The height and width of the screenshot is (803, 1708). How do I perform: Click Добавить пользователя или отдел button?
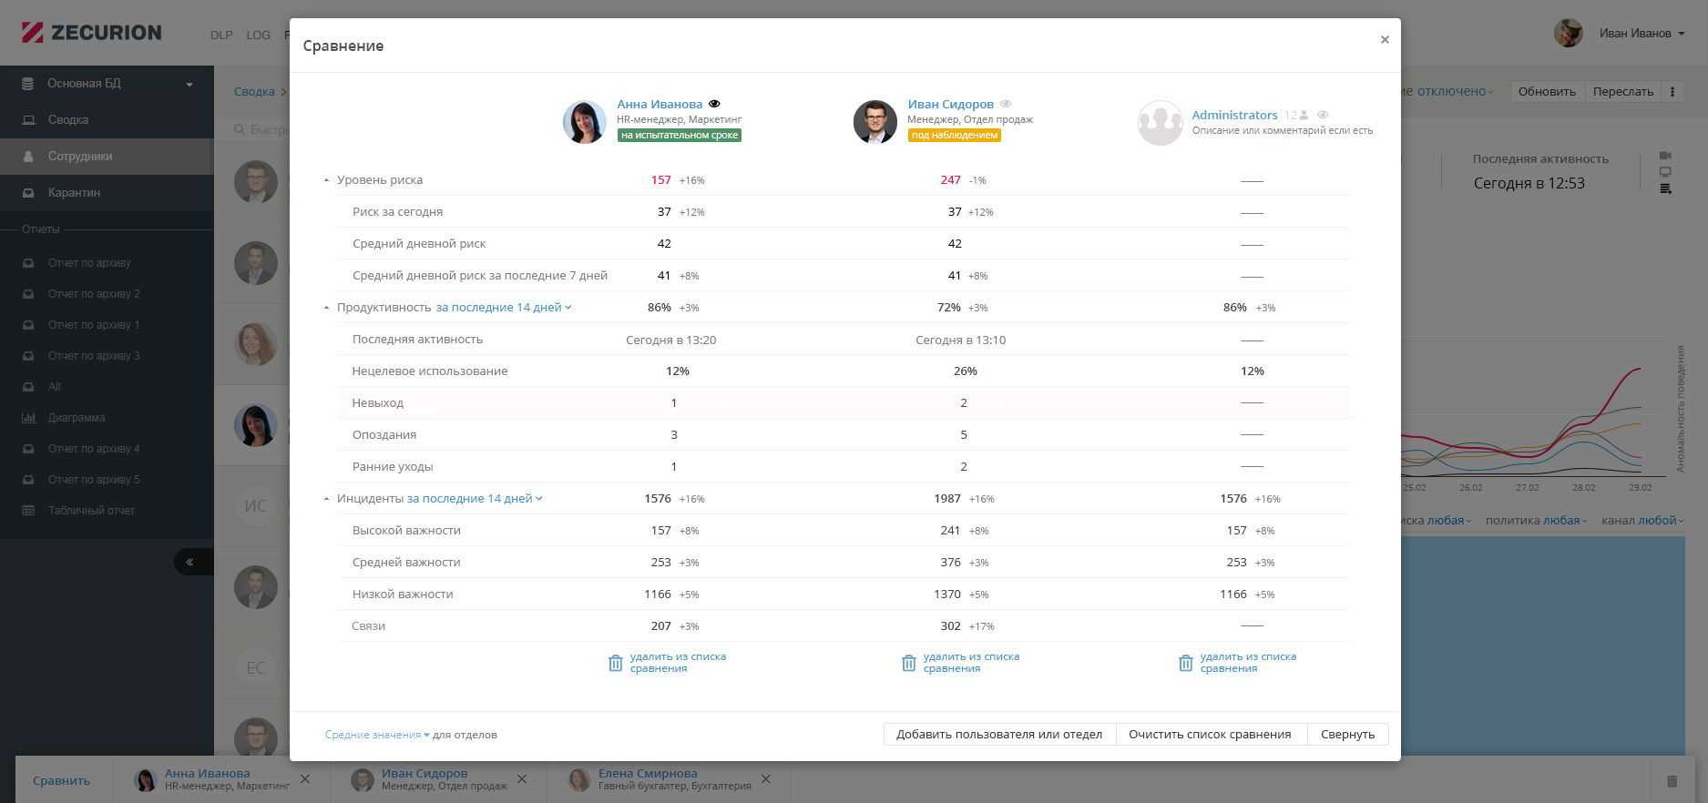tap(999, 735)
